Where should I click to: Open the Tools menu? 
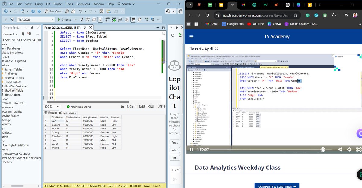(x=69, y=4)
